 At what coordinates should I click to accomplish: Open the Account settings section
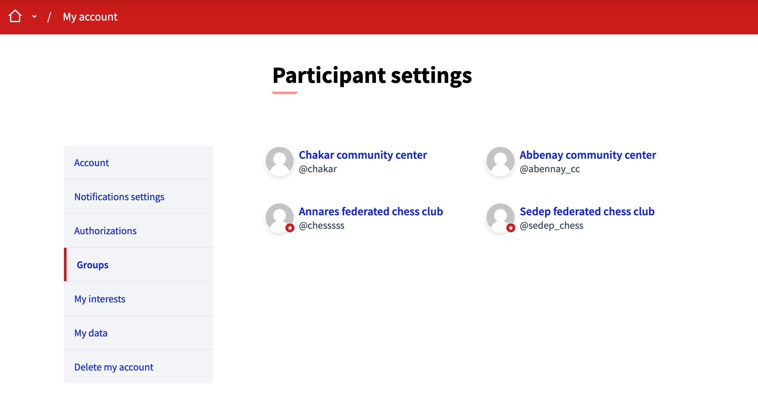click(91, 163)
